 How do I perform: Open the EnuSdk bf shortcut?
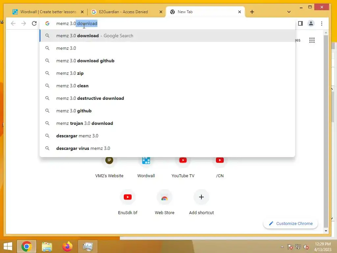click(x=128, y=202)
